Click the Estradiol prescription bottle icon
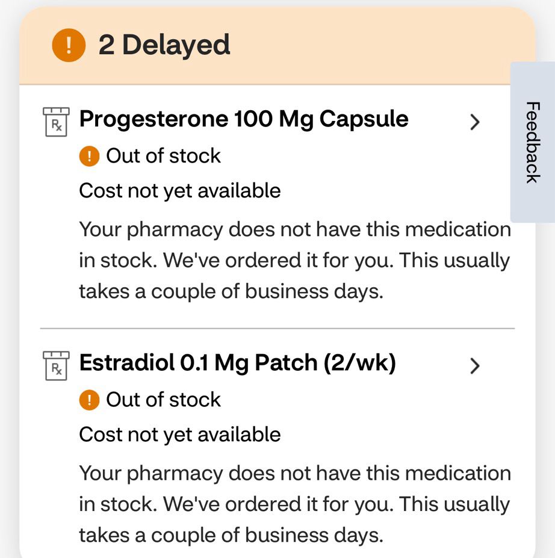This screenshot has height=558, width=555. 56,365
